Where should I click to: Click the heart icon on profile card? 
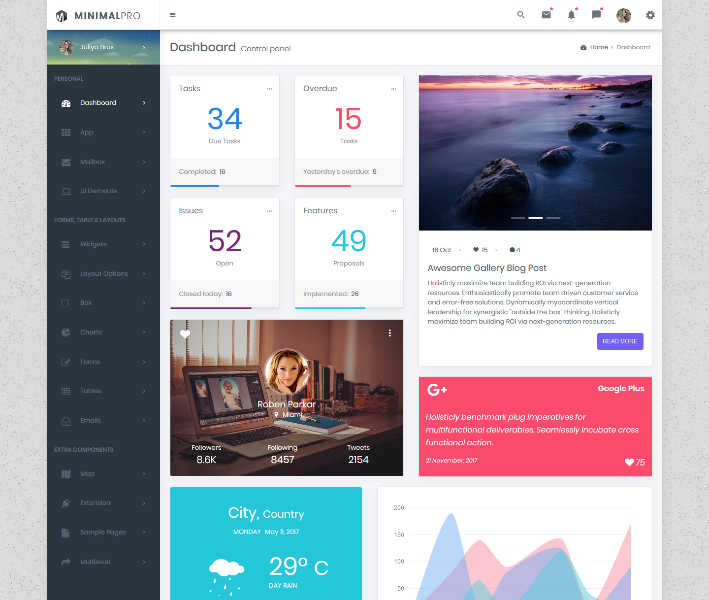pos(185,334)
